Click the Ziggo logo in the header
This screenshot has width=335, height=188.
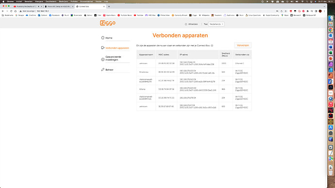pyautogui.click(x=108, y=23)
